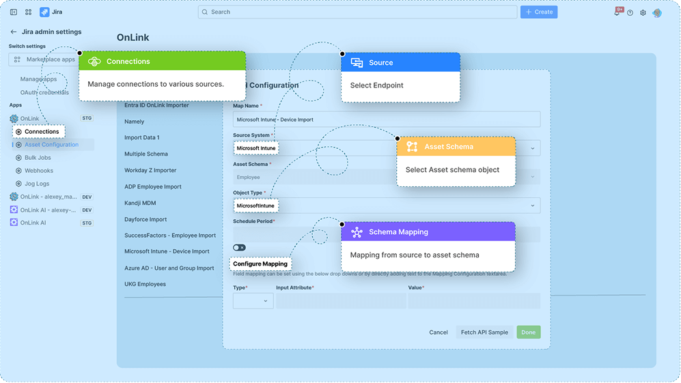
Task: Toggle the switch above Configure Mapping
Action: (x=239, y=248)
